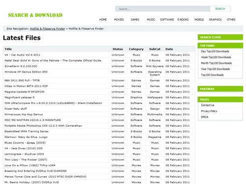Open the Privacy Policy page link

pos(209,111)
